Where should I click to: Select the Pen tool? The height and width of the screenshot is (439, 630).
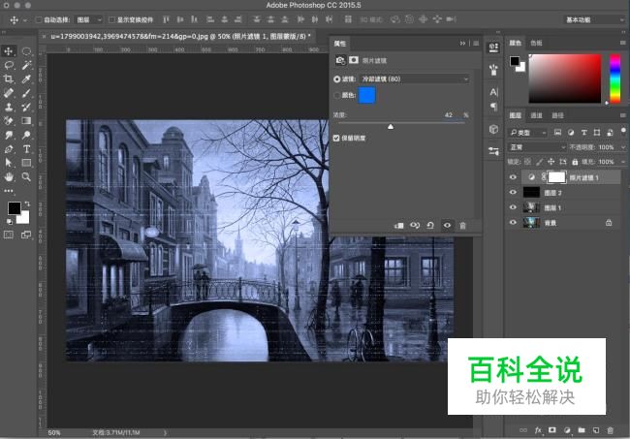(9, 149)
